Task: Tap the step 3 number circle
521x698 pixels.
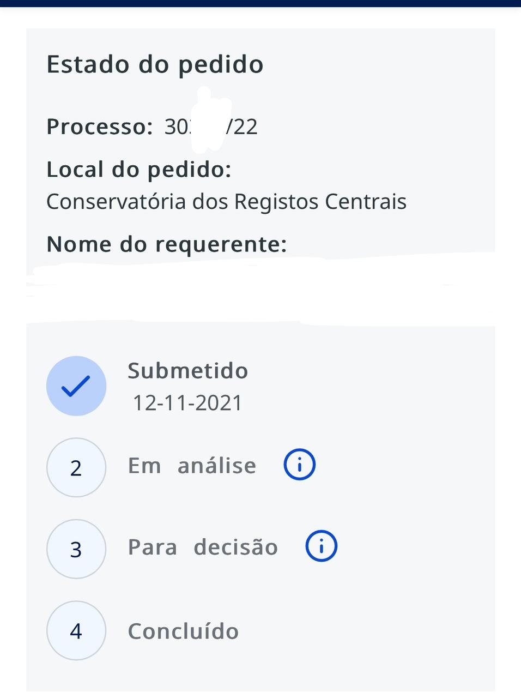Action: [76, 549]
